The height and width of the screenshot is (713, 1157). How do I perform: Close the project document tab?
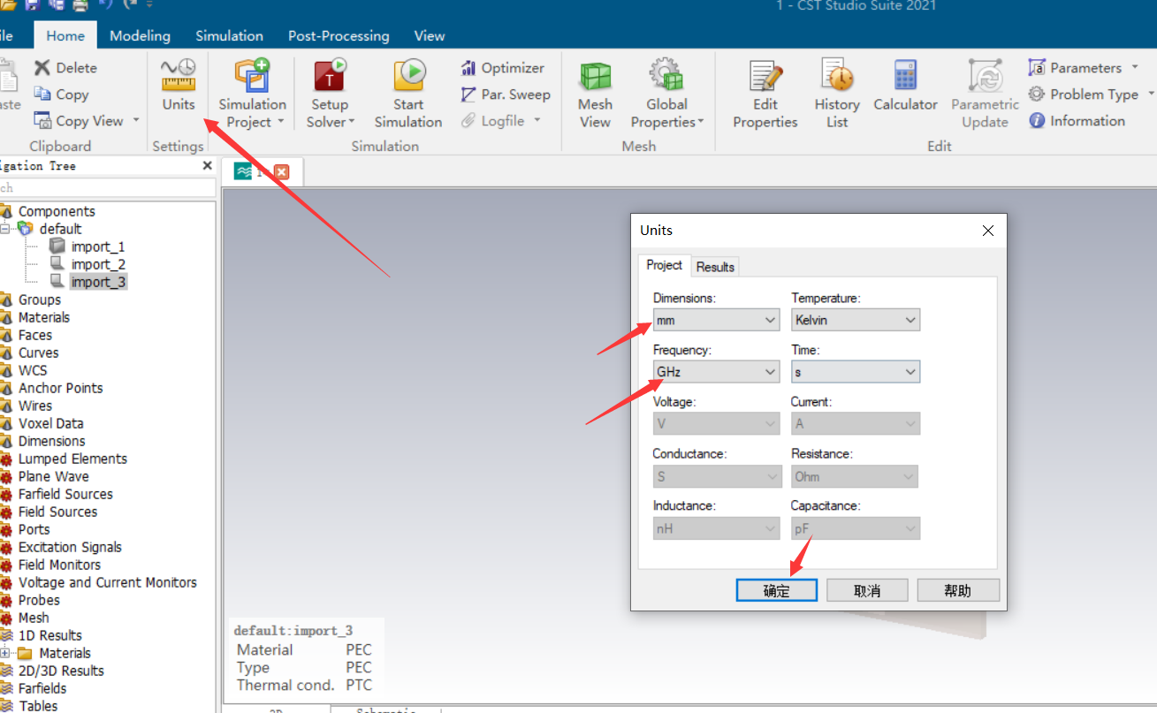(x=282, y=172)
